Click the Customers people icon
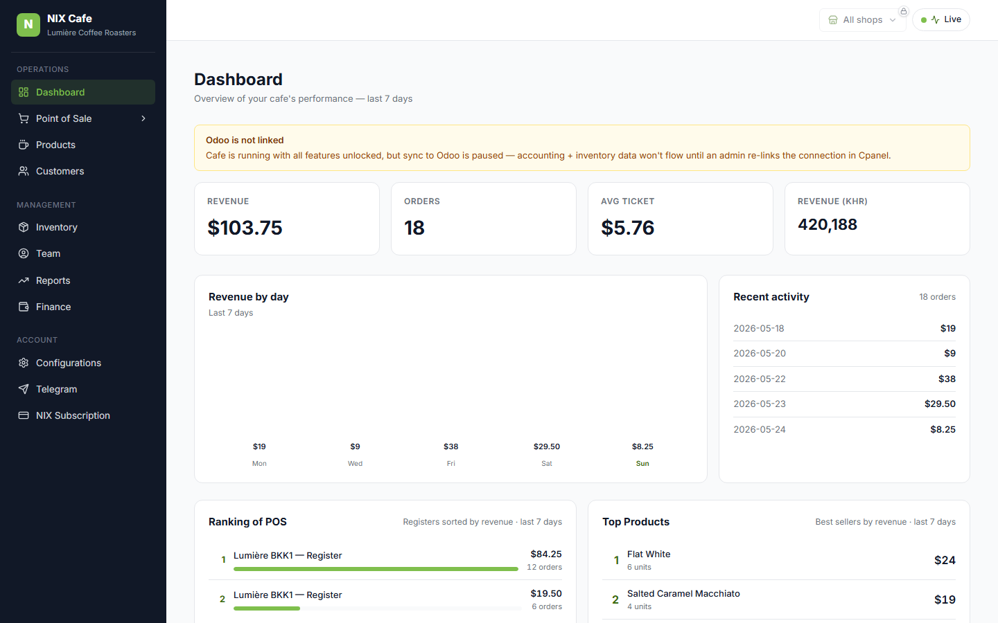The image size is (998, 623). point(24,171)
